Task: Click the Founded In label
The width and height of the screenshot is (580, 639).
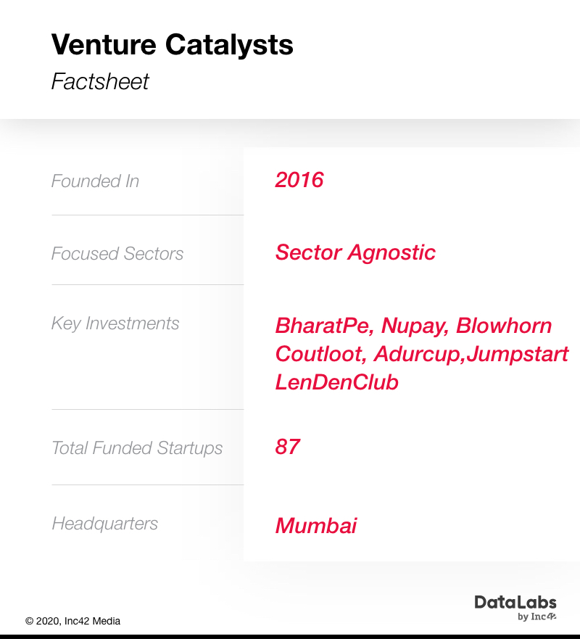Action: click(x=95, y=181)
